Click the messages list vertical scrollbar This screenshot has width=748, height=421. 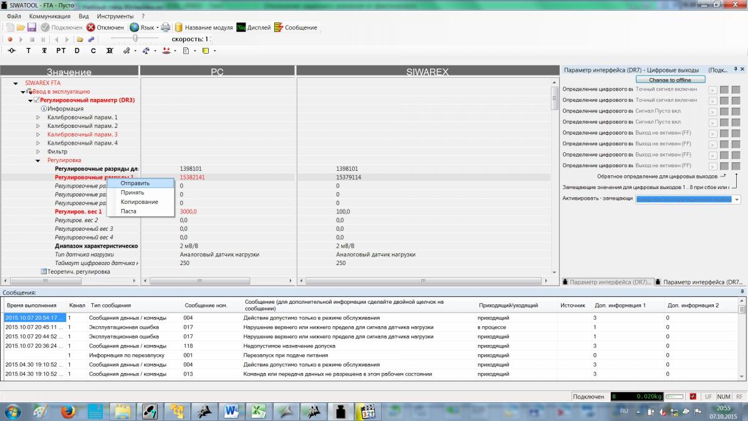[742, 339]
